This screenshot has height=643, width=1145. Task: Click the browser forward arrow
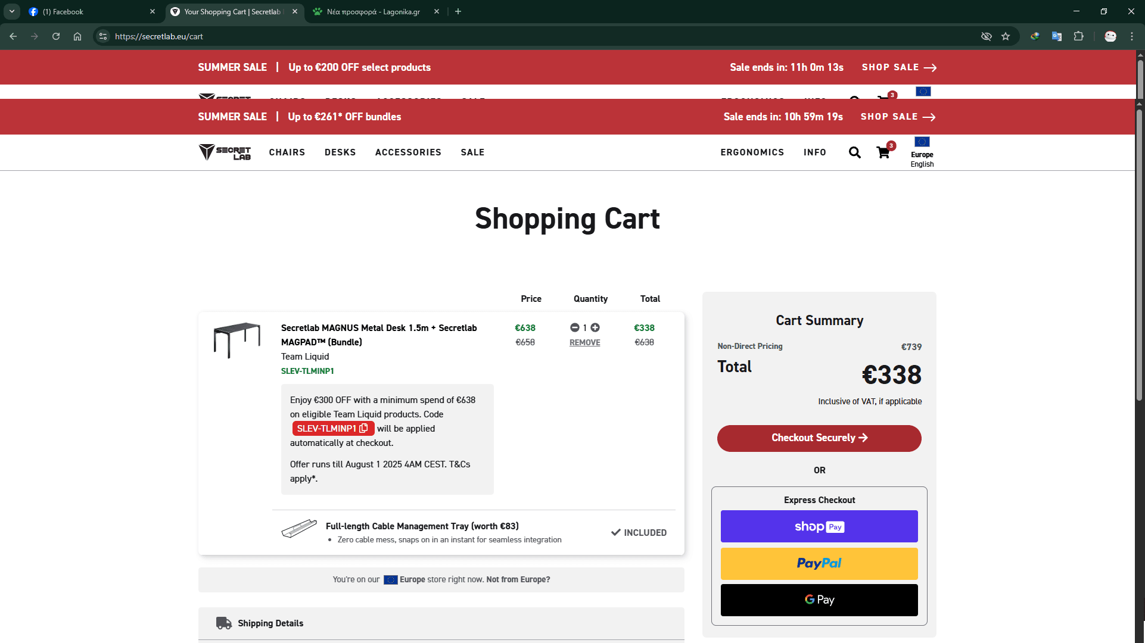pyautogui.click(x=35, y=36)
